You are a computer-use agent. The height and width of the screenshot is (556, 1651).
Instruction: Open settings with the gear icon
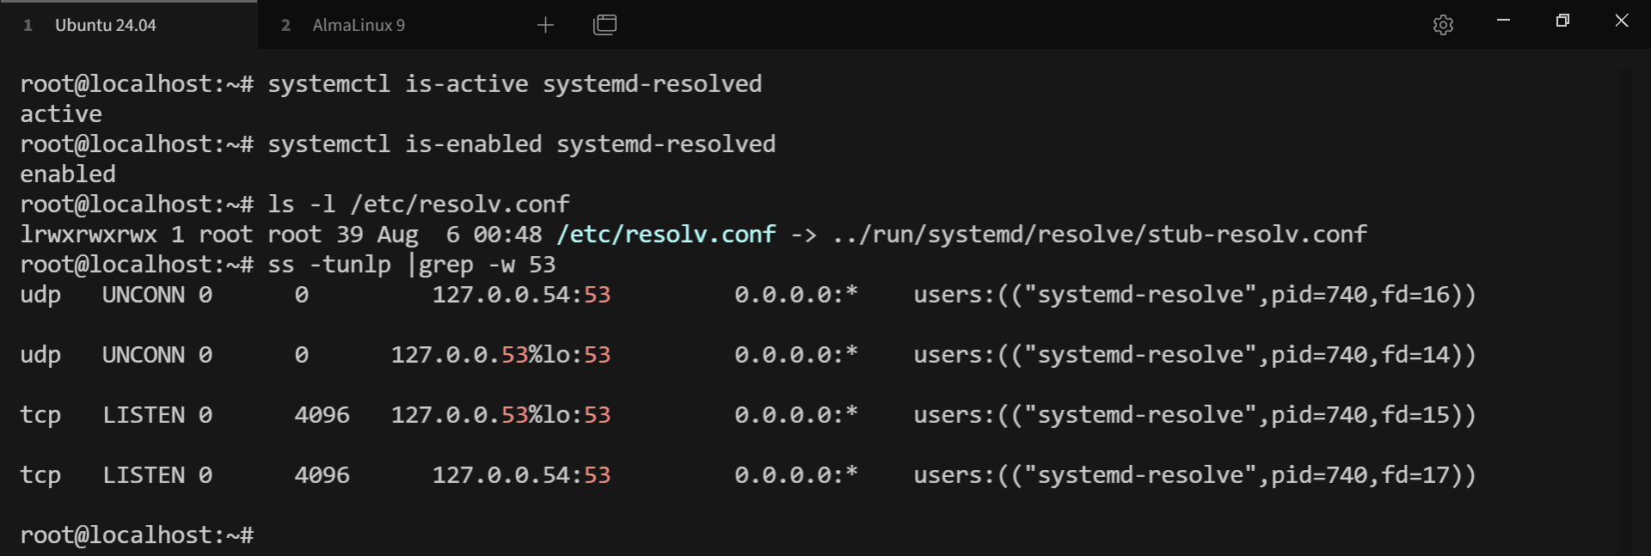[x=1443, y=25]
